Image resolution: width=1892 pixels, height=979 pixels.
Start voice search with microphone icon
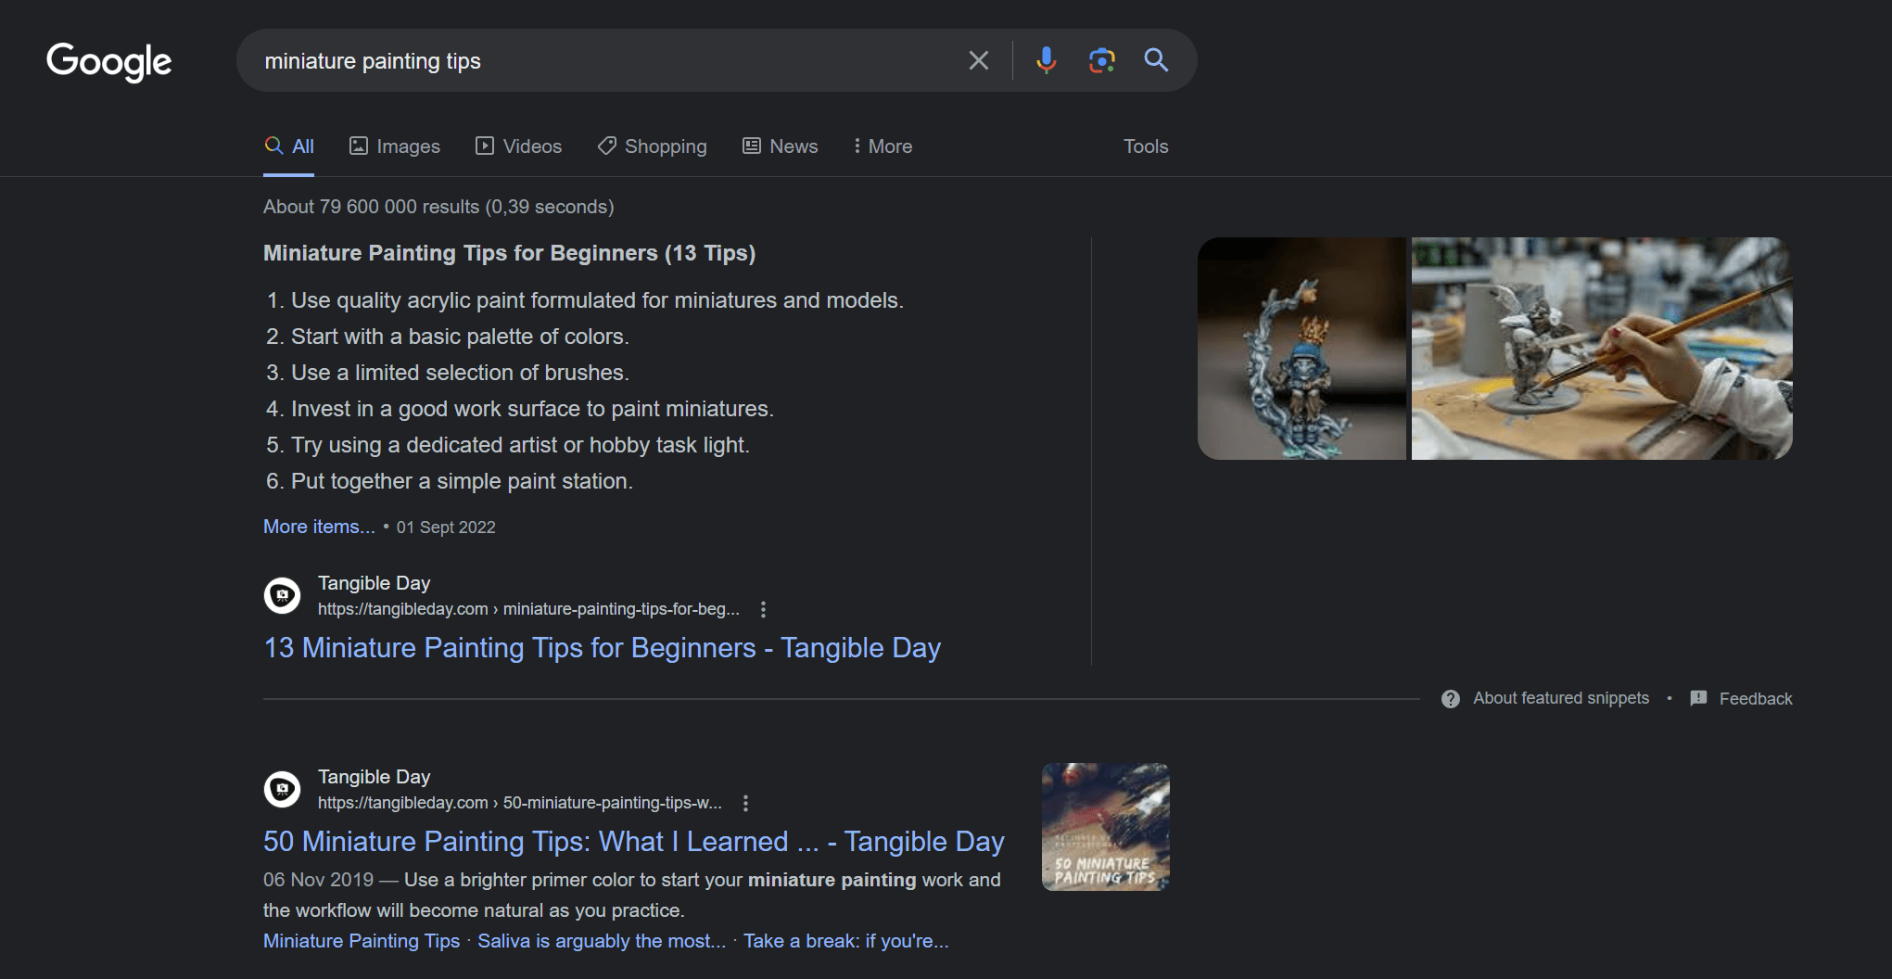click(1046, 61)
